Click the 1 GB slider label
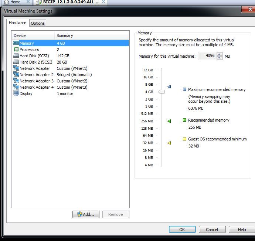 (x=149, y=106)
